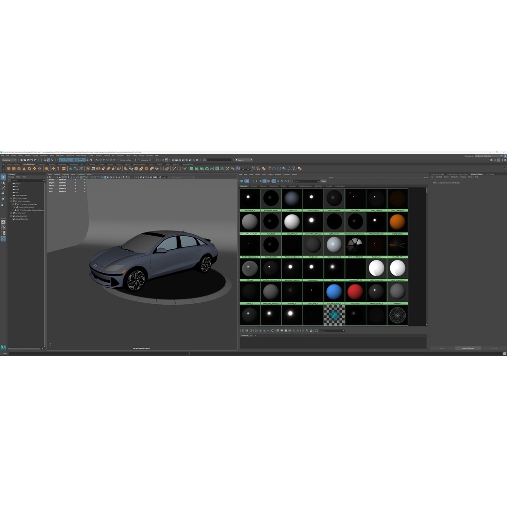Click the Maya logo at bottom left
Viewport: 507px width, 507px height.
coord(3,347)
